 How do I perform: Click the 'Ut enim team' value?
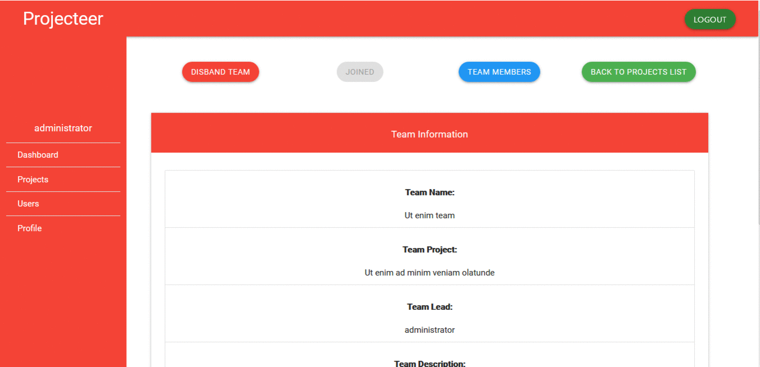click(x=430, y=215)
